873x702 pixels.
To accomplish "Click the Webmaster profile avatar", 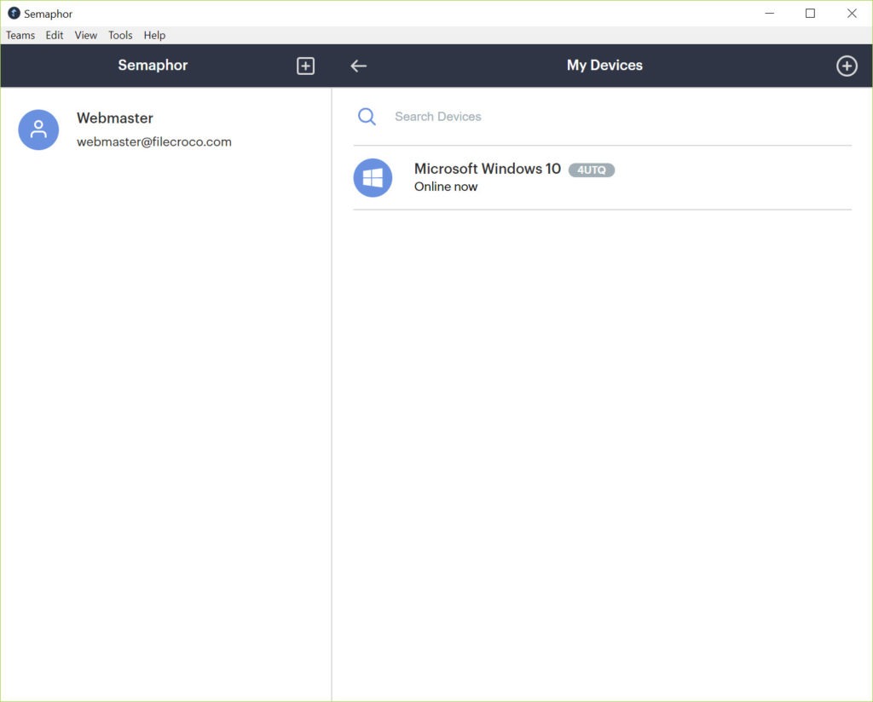I will tap(38, 129).
